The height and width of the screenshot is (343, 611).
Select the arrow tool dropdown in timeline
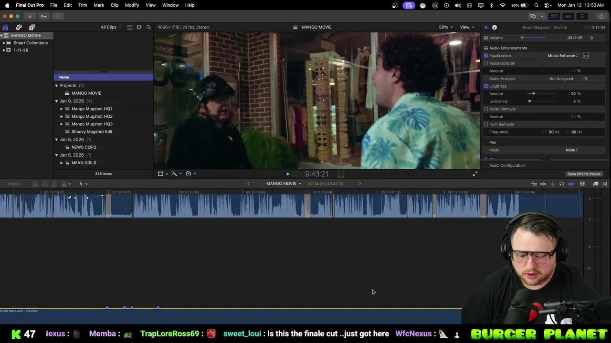point(83,184)
